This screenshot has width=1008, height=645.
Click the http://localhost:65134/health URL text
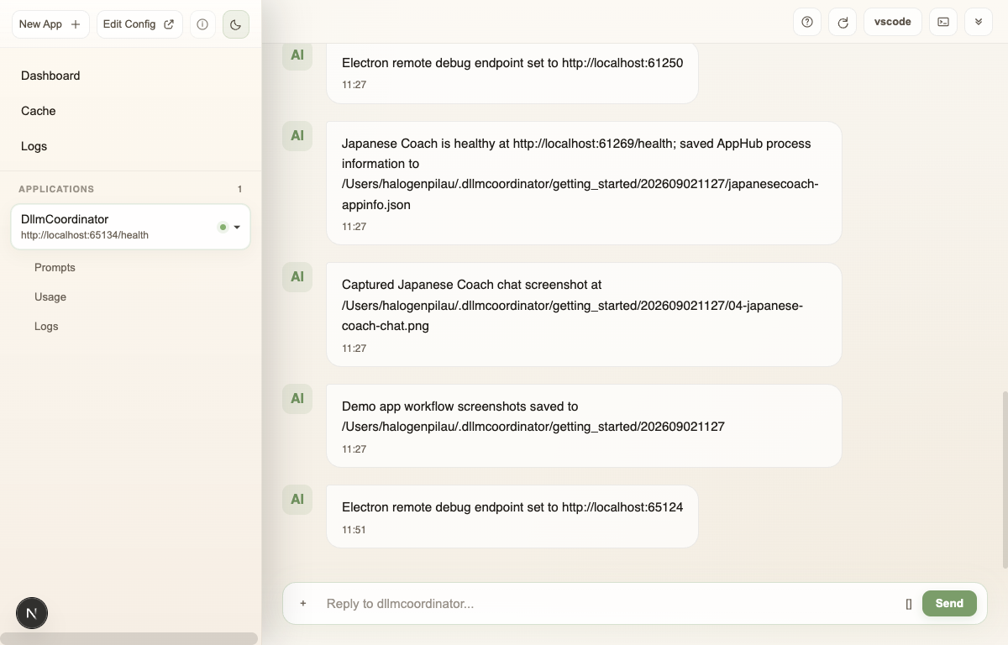85,235
